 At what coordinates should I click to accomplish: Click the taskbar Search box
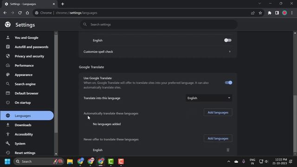coord(39,161)
